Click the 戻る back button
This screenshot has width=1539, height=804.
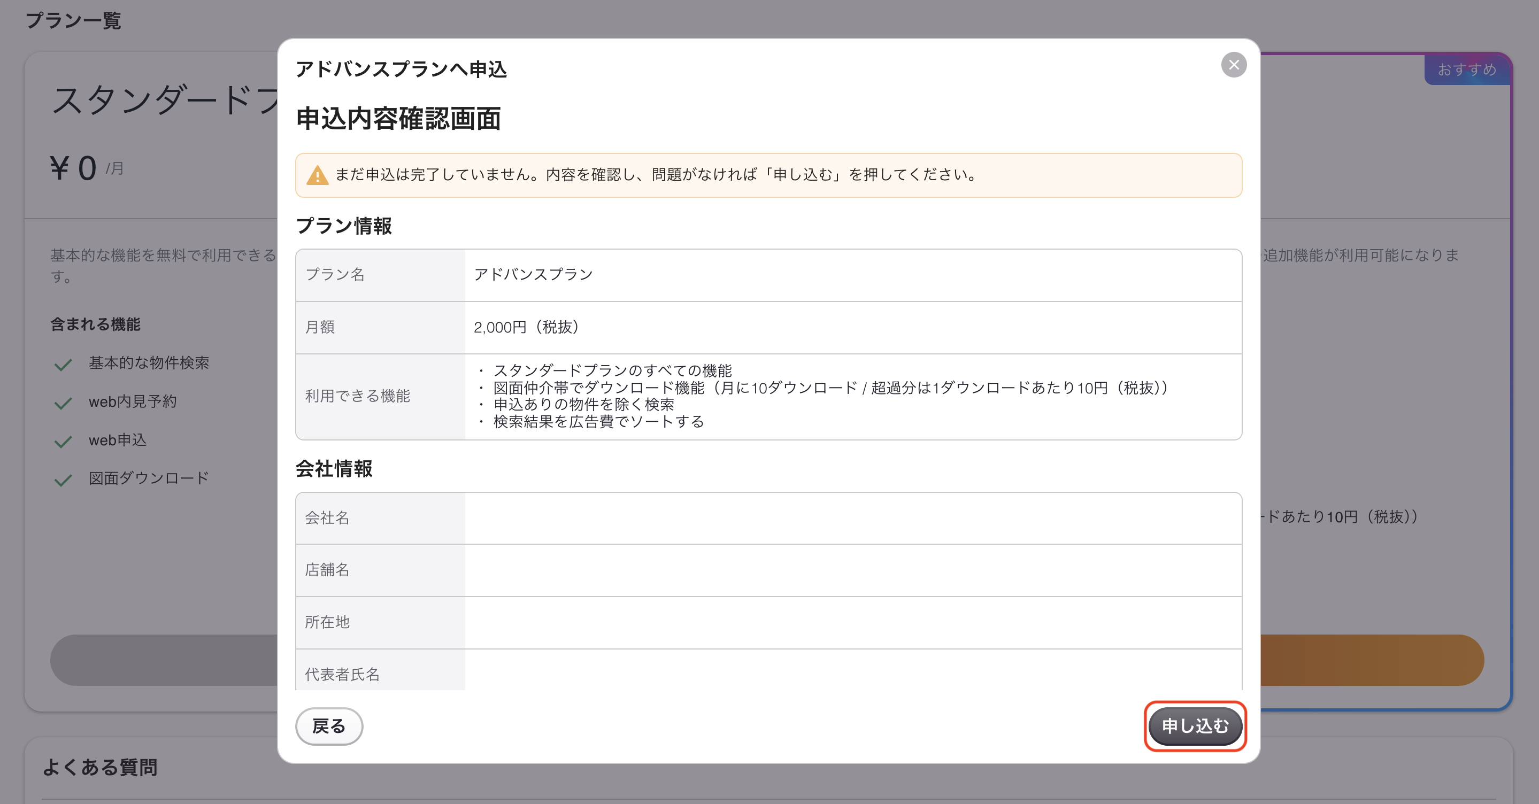329,726
